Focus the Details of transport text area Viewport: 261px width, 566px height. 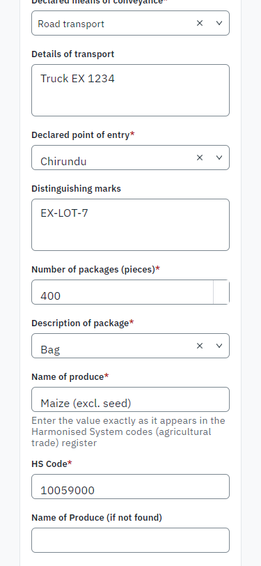[131, 90]
